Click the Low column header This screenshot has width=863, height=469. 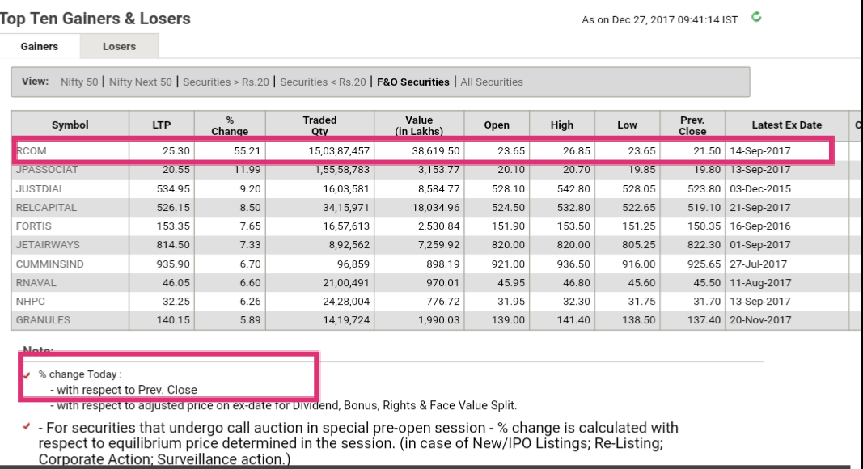click(x=627, y=125)
